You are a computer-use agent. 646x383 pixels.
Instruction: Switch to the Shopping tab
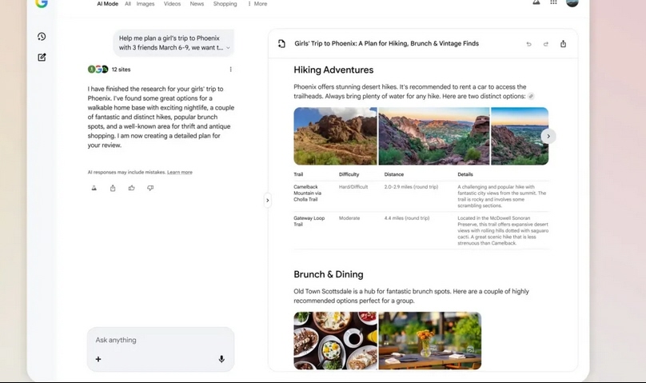coord(225,4)
